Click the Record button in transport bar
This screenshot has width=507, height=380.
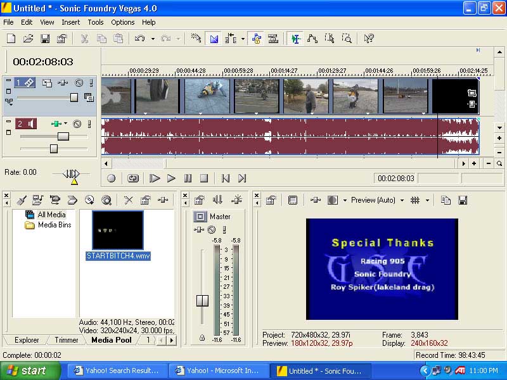pyautogui.click(x=112, y=179)
